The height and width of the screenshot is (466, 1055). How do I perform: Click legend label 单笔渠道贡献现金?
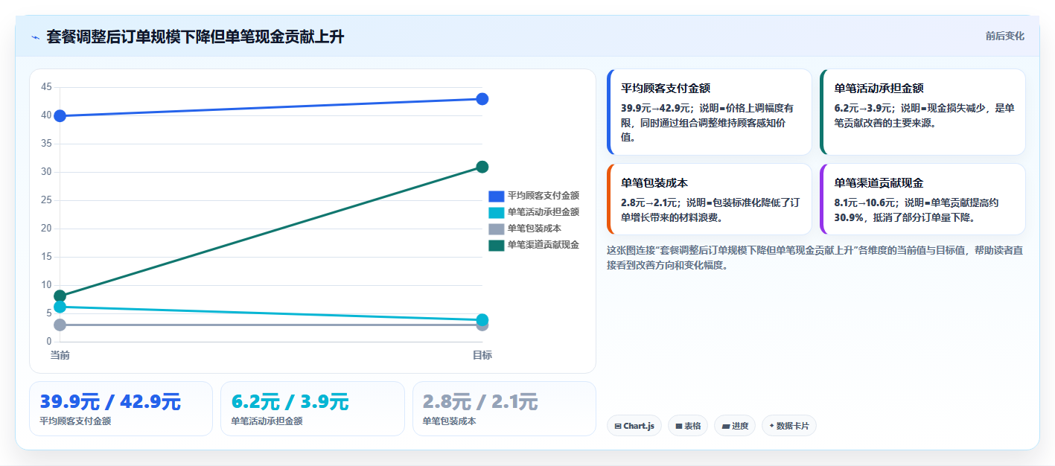pos(543,245)
